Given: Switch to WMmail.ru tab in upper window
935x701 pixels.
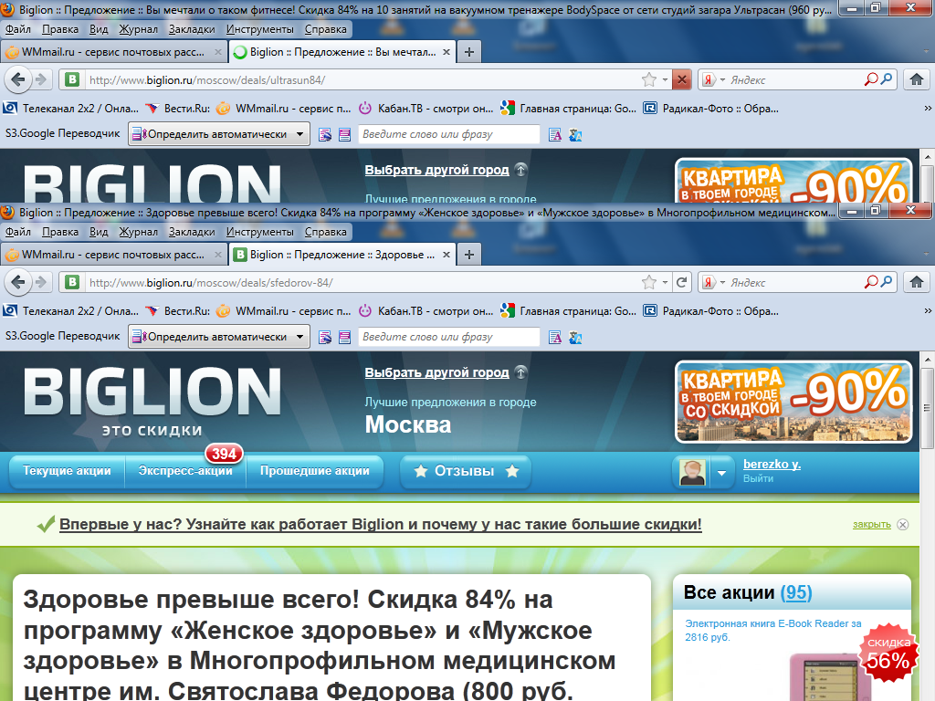Looking at the screenshot, I should [113, 52].
